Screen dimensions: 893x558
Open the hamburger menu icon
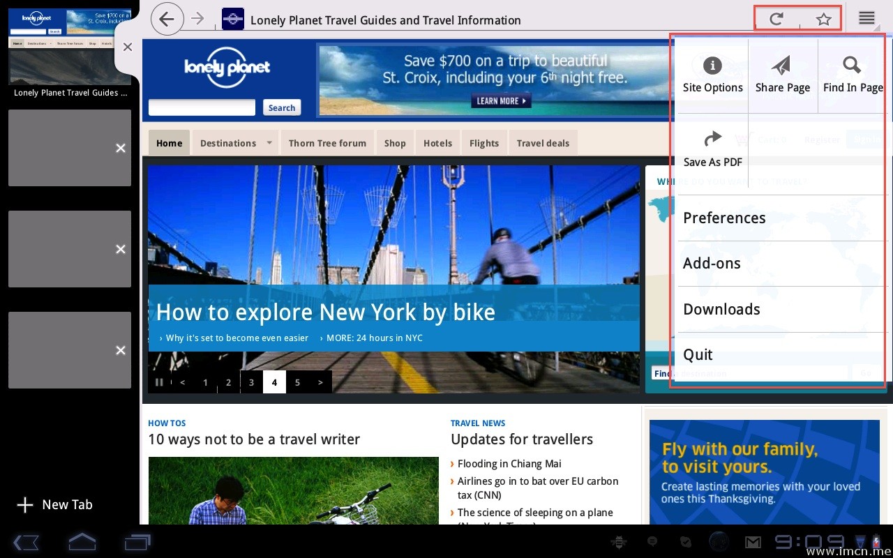(866, 19)
